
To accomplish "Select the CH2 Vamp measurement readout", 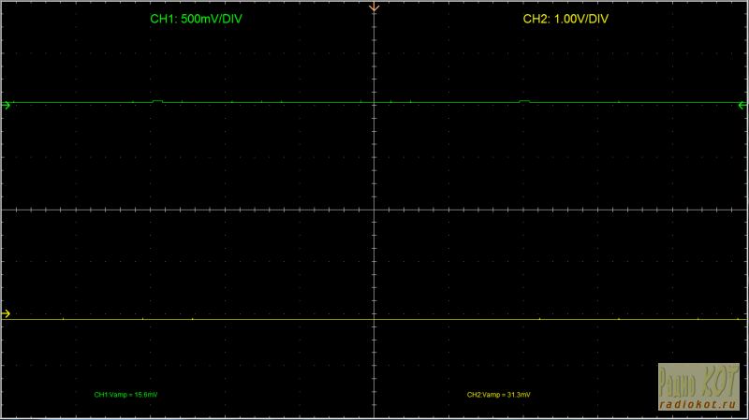I will tap(498, 396).
